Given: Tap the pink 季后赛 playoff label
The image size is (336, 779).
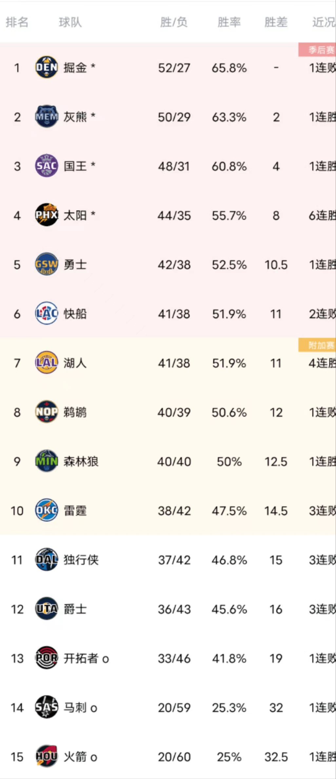Looking at the screenshot, I should (317, 50).
